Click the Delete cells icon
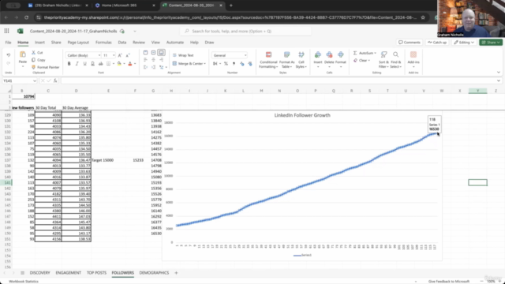This screenshot has width=505, height=284. tap(329, 54)
